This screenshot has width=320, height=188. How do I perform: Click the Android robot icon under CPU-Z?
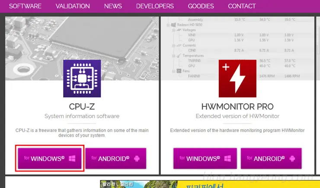tap(137, 159)
